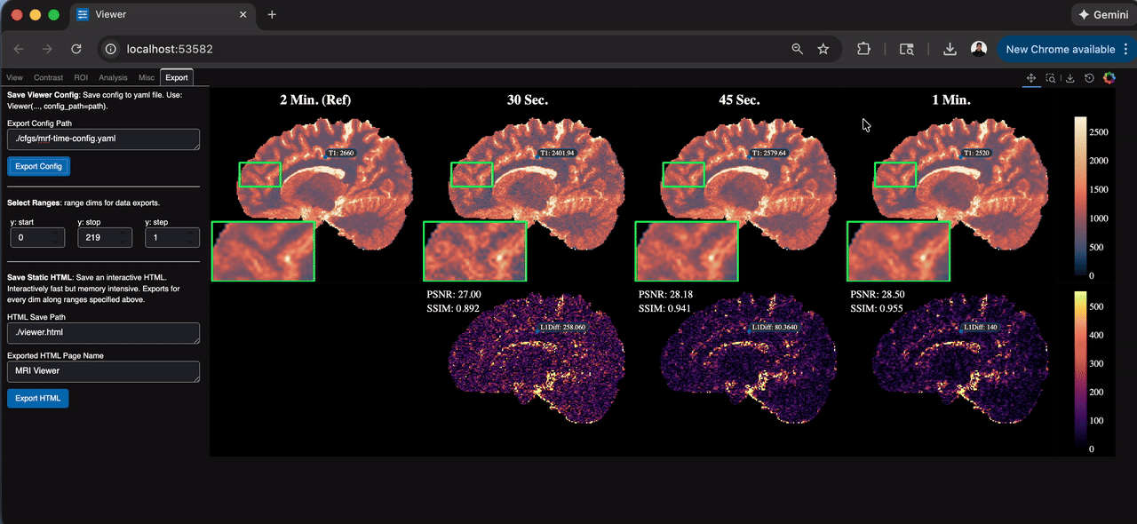The height and width of the screenshot is (524, 1137).
Task: Open the Chrome extensions puzzle icon
Action: click(863, 50)
